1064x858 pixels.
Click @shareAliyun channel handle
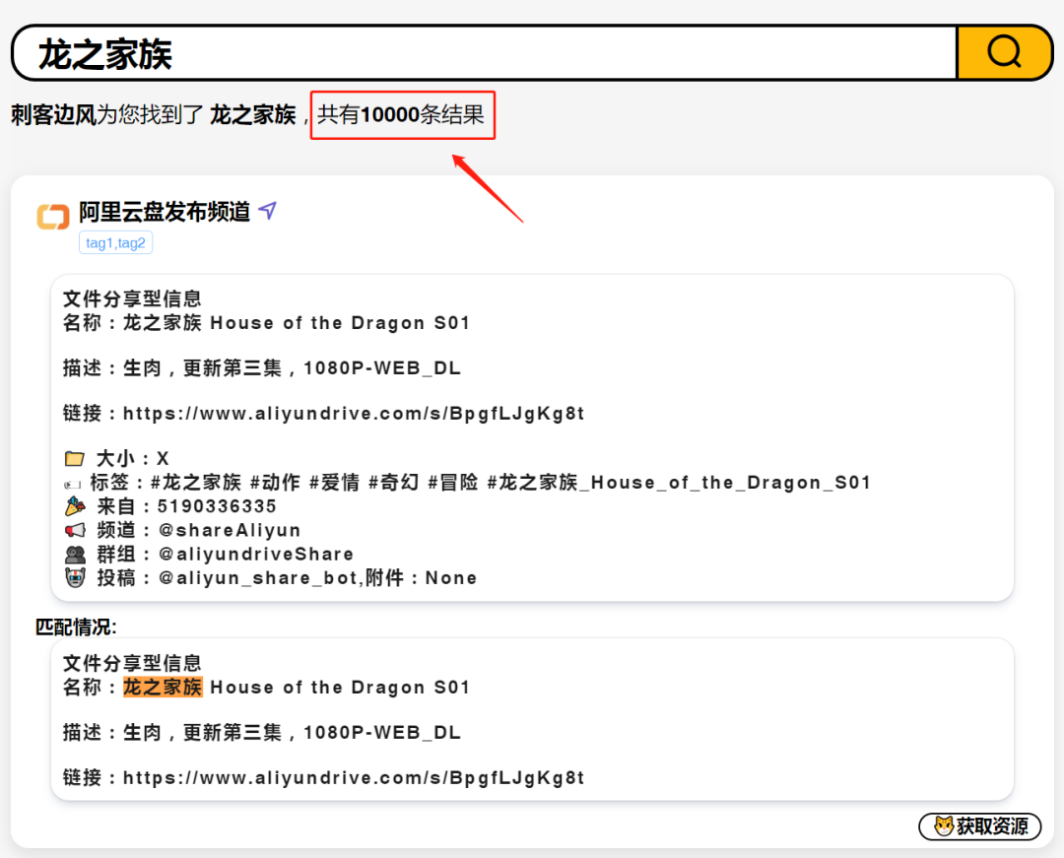coord(230,530)
